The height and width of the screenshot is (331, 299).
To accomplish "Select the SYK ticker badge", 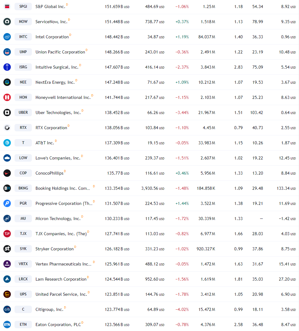I will click(23, 249).
